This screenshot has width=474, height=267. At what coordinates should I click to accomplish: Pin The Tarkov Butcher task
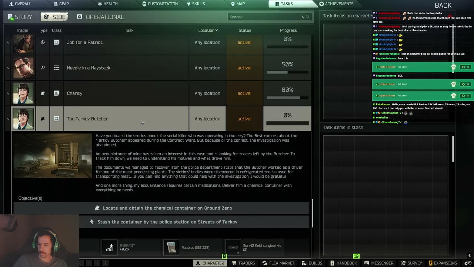(7, 119)
